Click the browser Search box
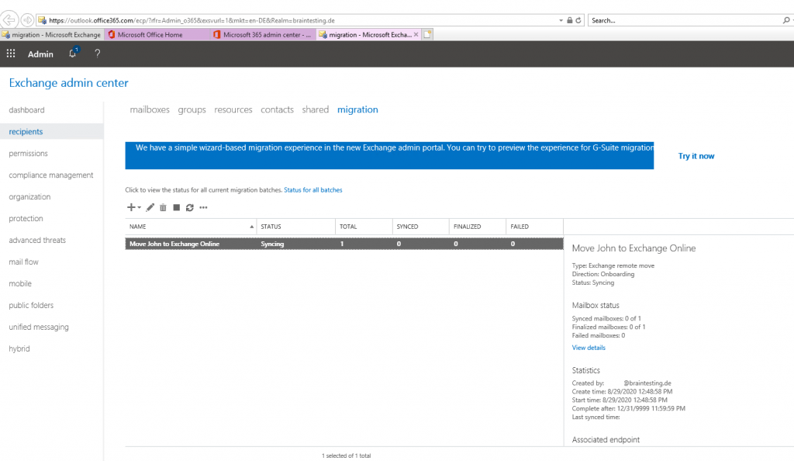This screenshot has width=794, height=461. pos(685,20)
